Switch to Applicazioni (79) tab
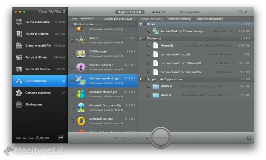 pos(130,12)
